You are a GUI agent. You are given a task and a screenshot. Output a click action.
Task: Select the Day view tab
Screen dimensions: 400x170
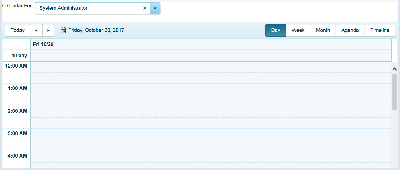[x=276, y=30]
